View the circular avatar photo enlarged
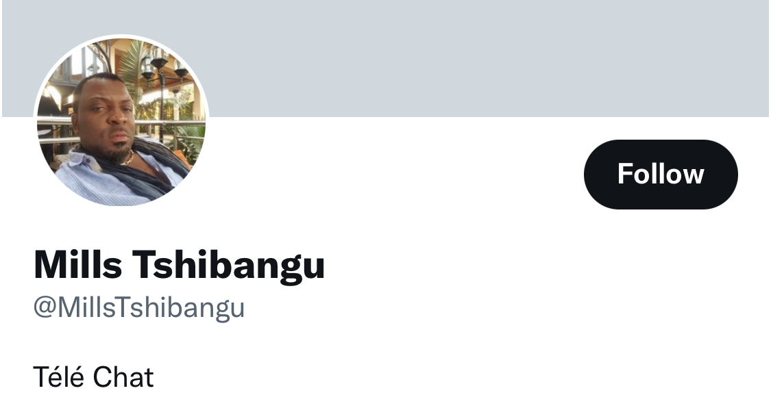 click(x=121, y=121)
